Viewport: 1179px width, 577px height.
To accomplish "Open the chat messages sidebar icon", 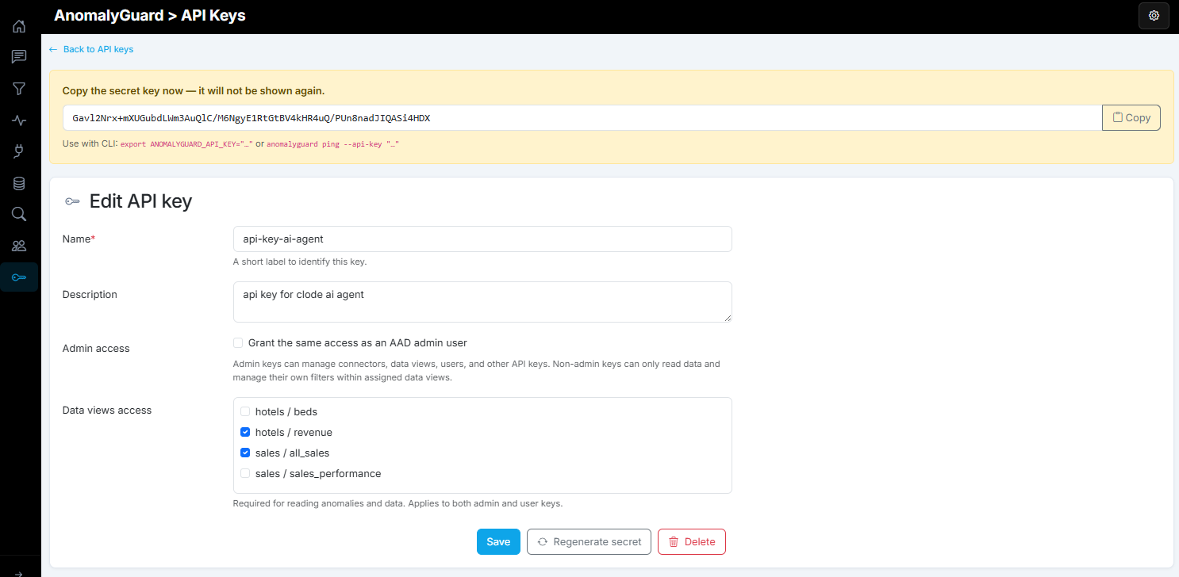I will click(x=19, y=57).
